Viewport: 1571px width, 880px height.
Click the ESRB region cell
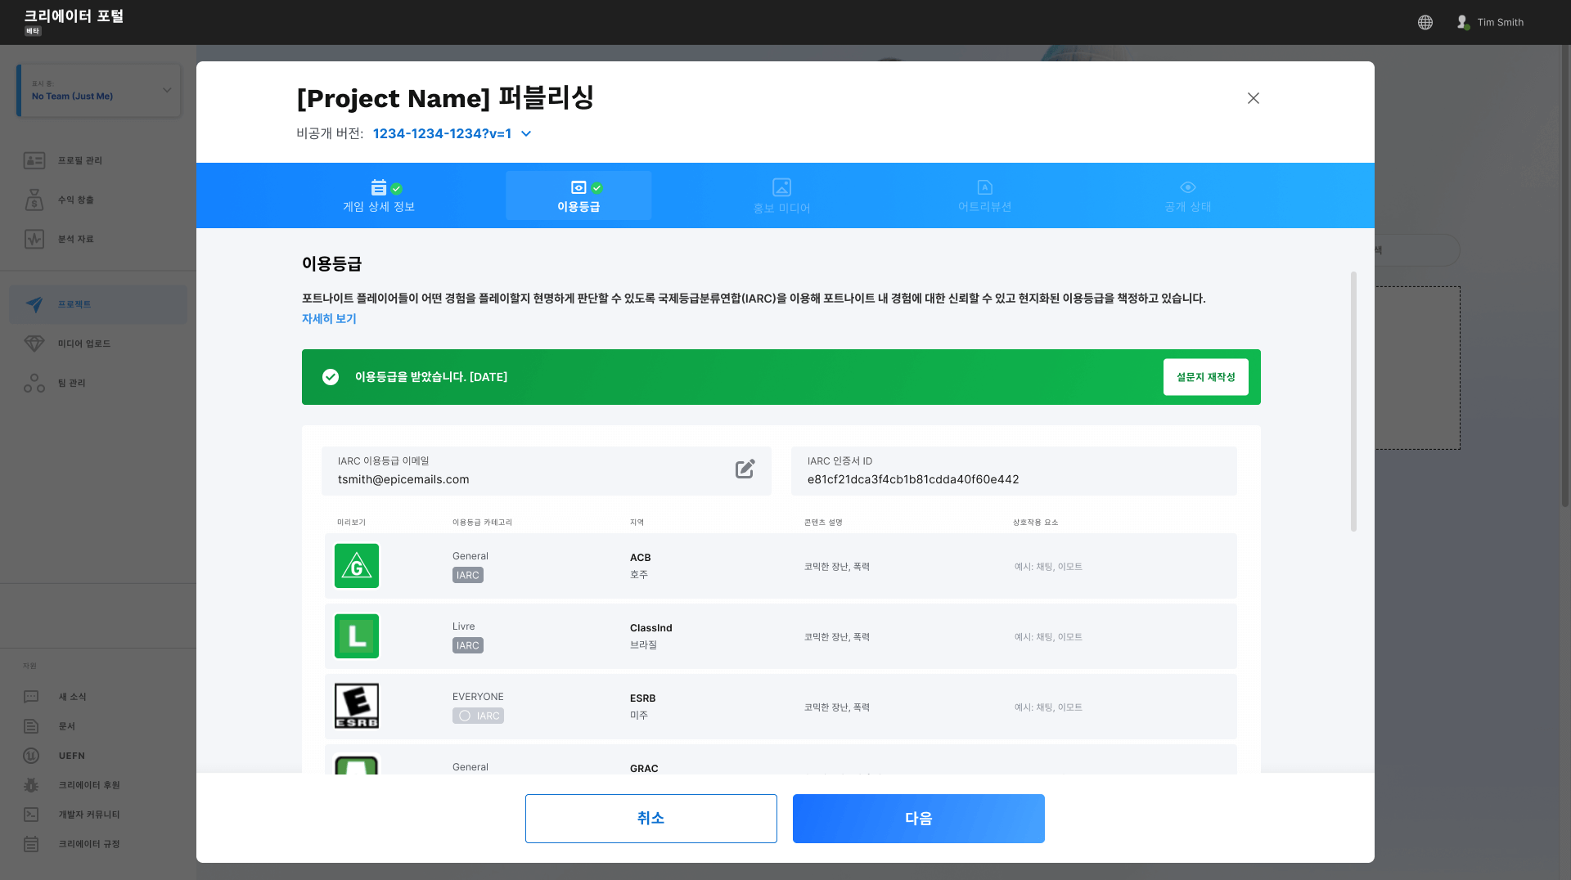click(x=643, y=707)
